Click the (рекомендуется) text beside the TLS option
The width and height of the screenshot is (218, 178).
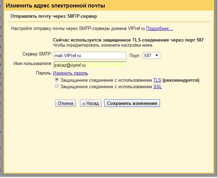click(181, 80)
